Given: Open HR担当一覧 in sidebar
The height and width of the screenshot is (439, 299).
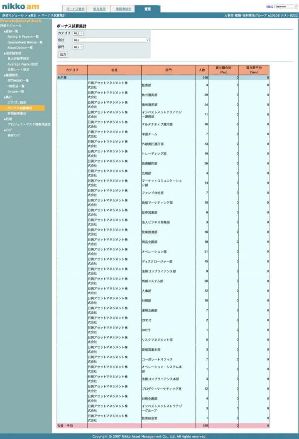Looking at the screenshot, I should pos(16,86).
